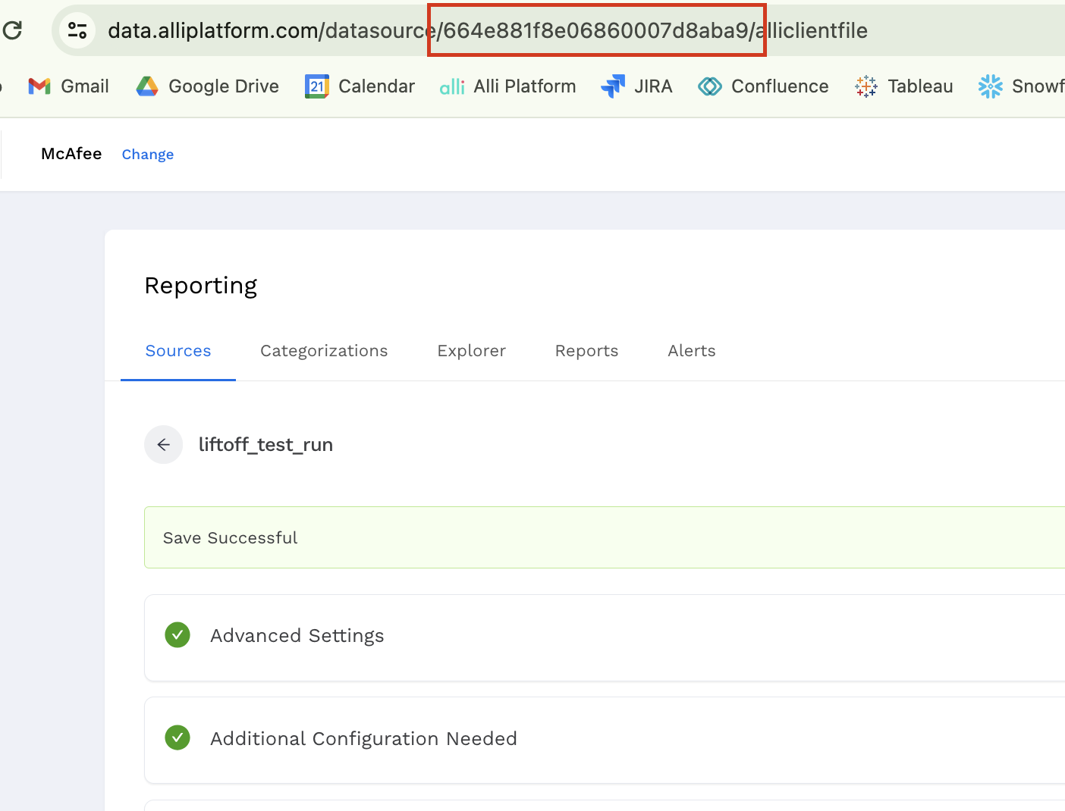Go back using arrow beside liftoff_test_run

tap(163, 445)
